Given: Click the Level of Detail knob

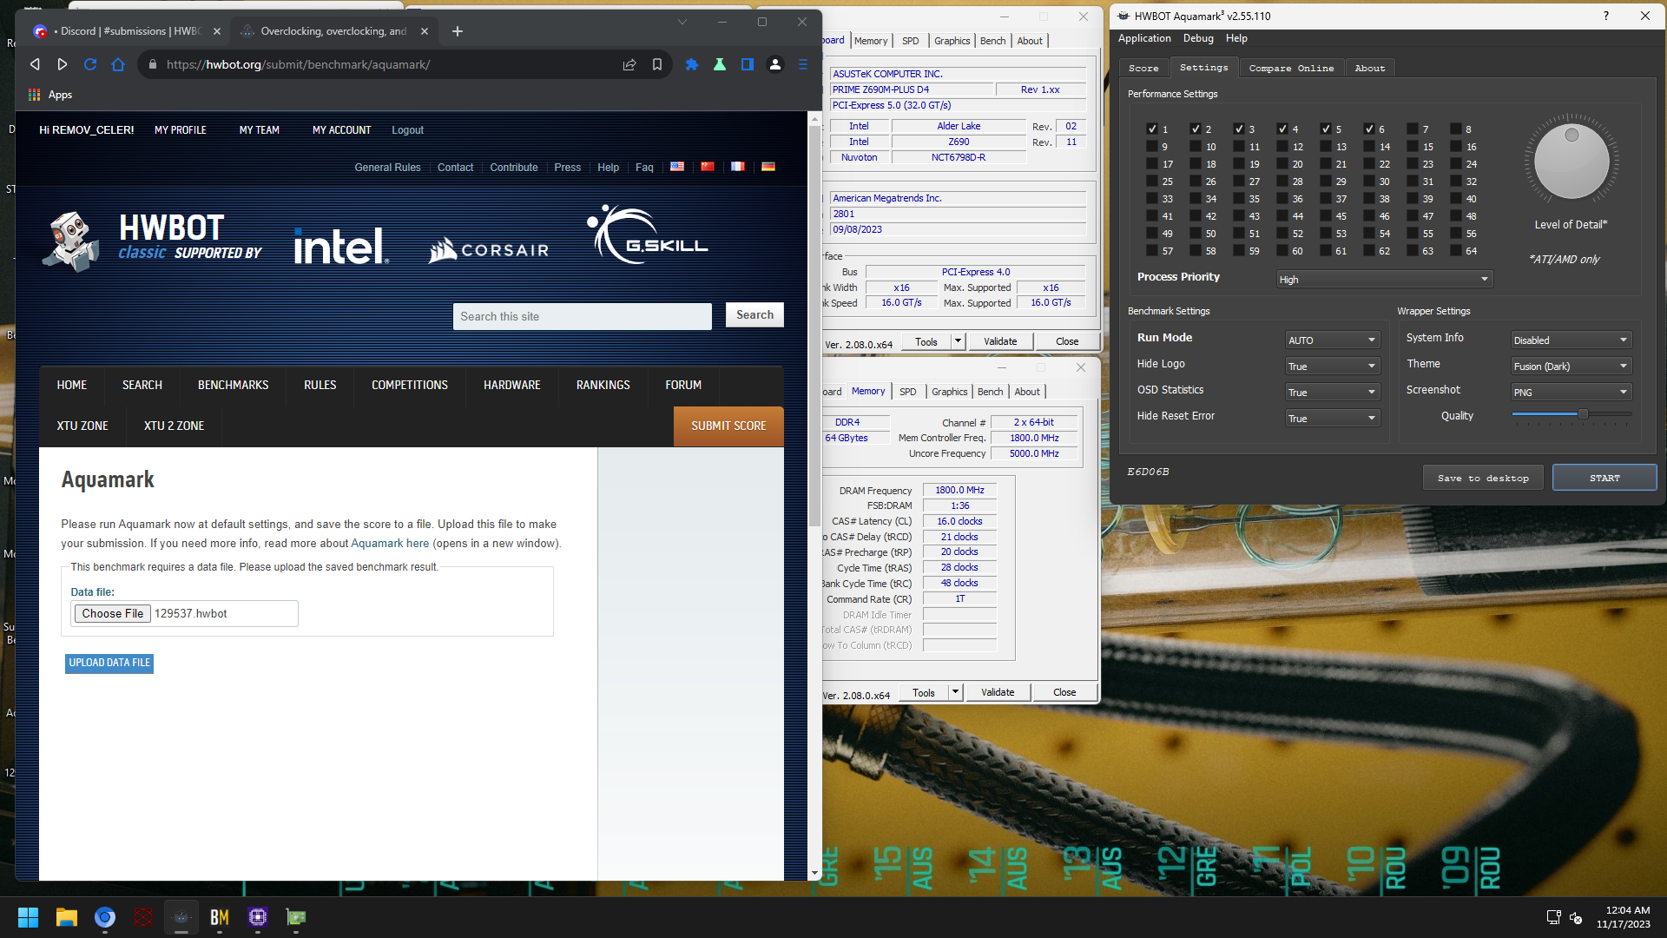Looking at the screenshot, I should [x=1571, y=162].
